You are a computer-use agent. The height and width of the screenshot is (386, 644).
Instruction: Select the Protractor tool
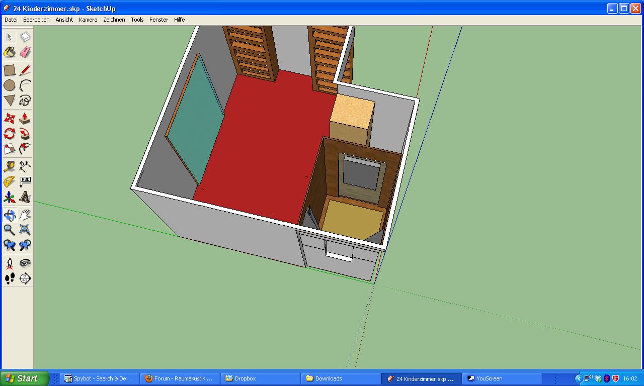(x=10, y=182)
